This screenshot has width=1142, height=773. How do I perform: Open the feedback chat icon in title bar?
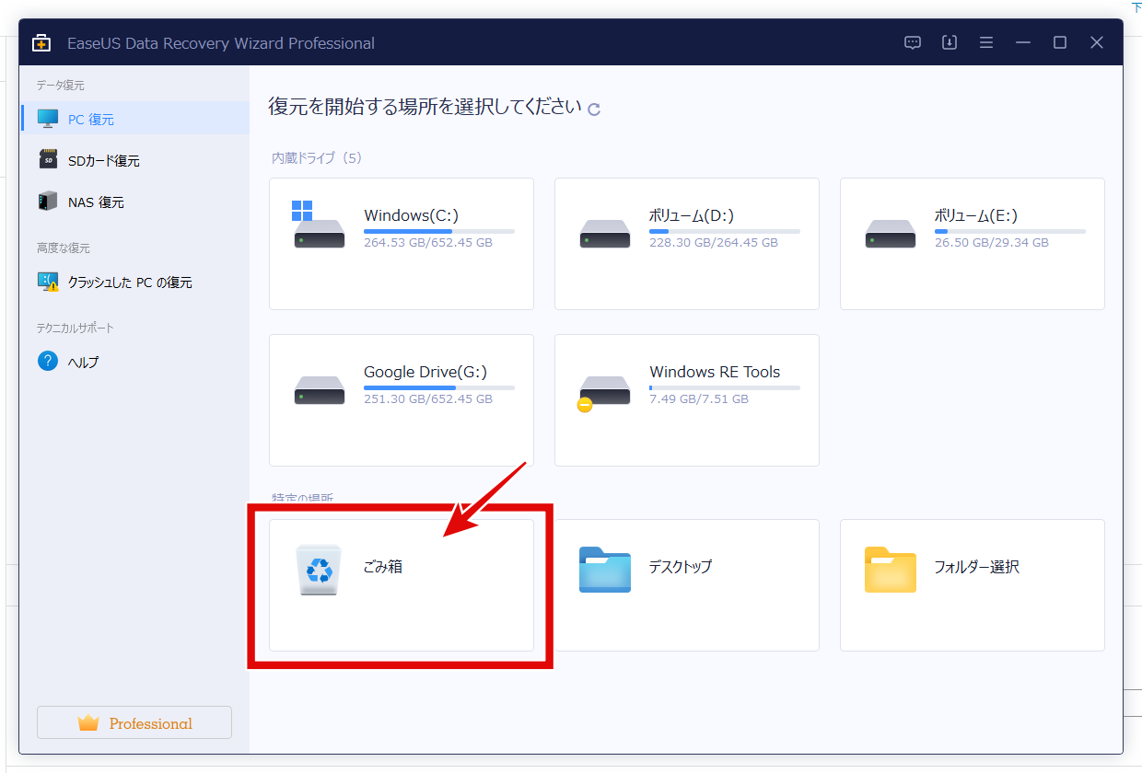pos(913,42)
